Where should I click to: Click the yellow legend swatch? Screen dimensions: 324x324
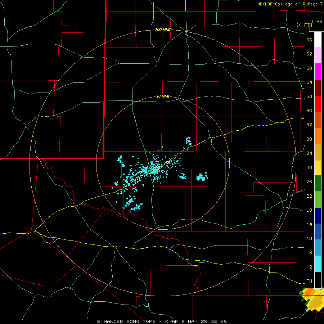click(x=318, y=168)
